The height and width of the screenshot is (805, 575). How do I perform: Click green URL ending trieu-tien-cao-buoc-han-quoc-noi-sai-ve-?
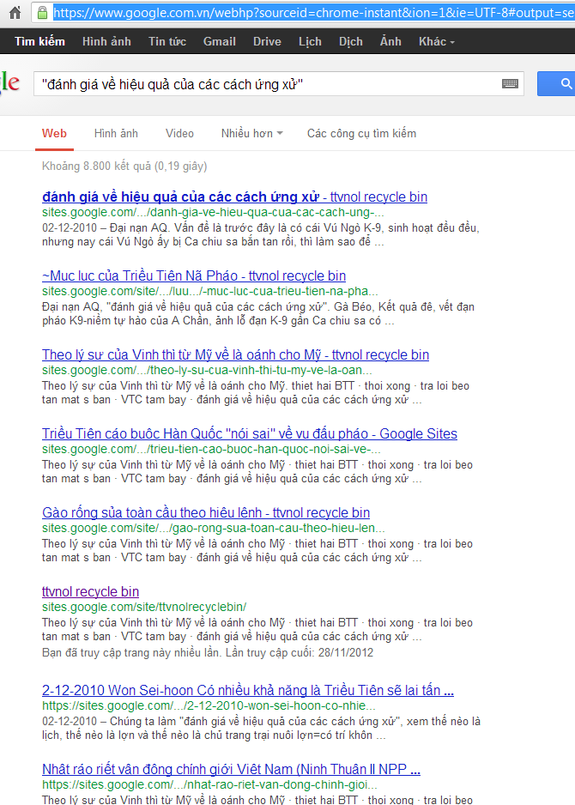(x=211, y=449)
